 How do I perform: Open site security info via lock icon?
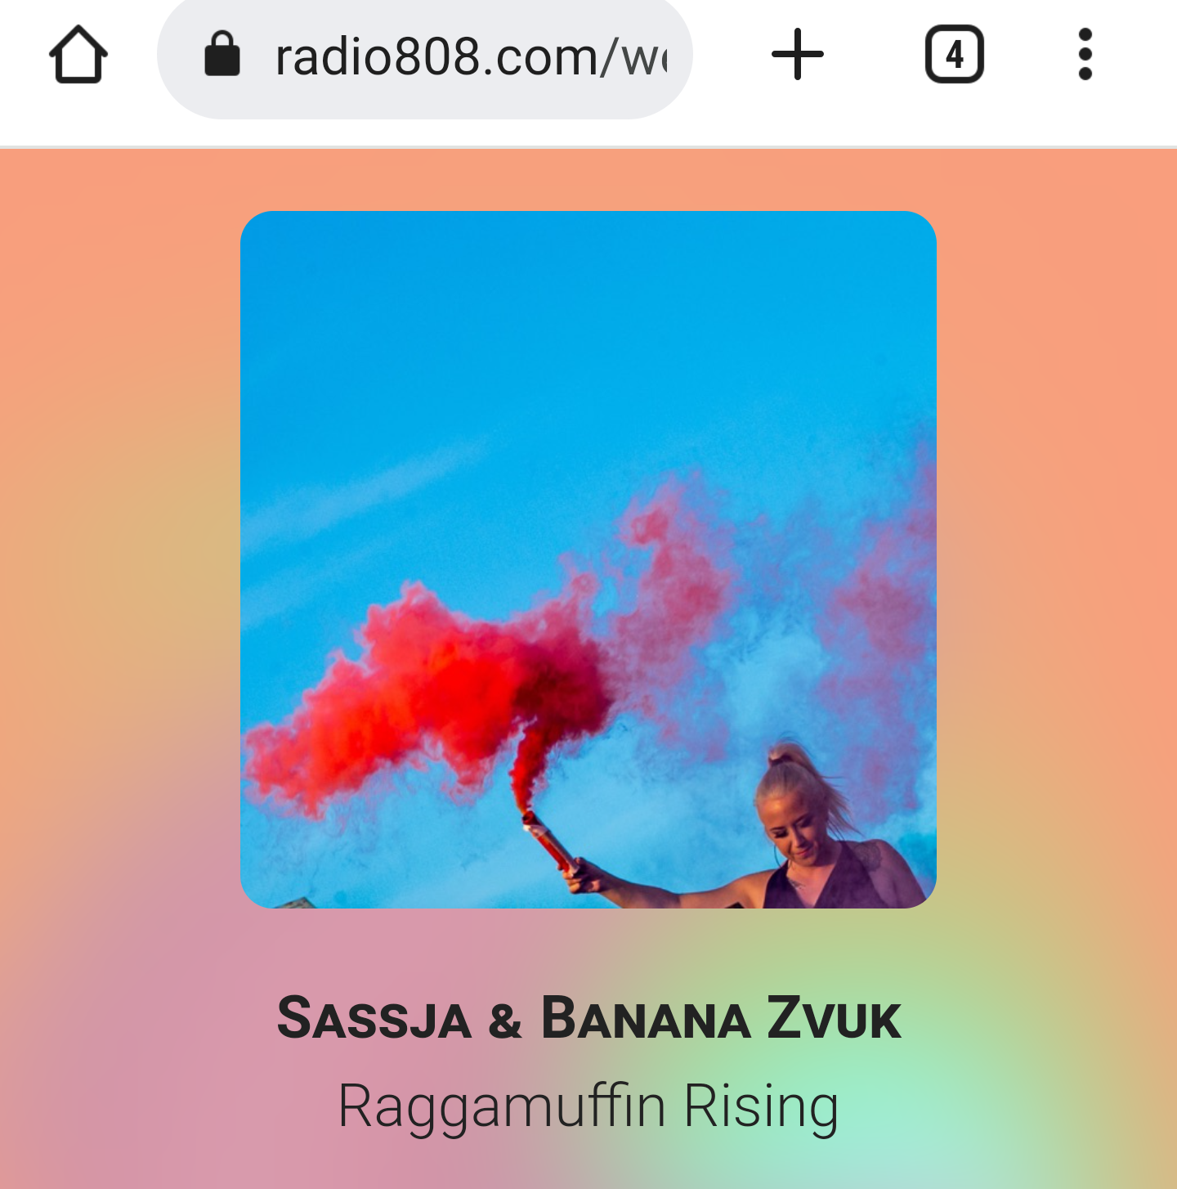[222, 54]
